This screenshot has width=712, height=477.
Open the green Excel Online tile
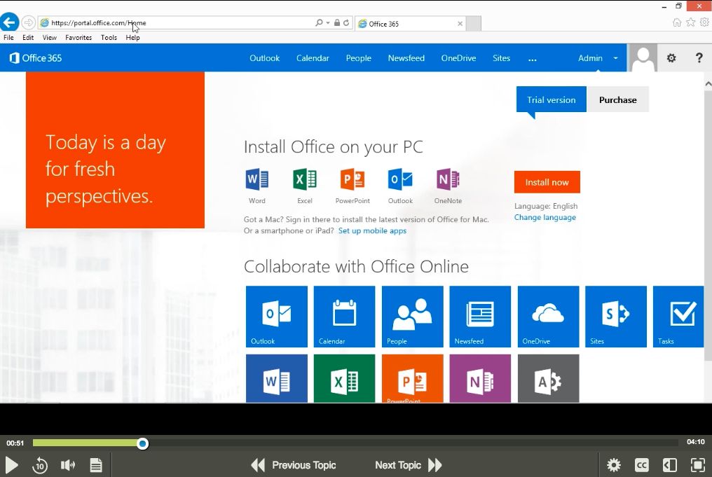point(344,378)
